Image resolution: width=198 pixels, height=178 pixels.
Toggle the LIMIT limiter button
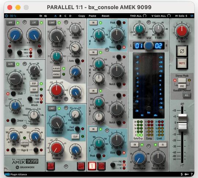[x=52, y=108]
